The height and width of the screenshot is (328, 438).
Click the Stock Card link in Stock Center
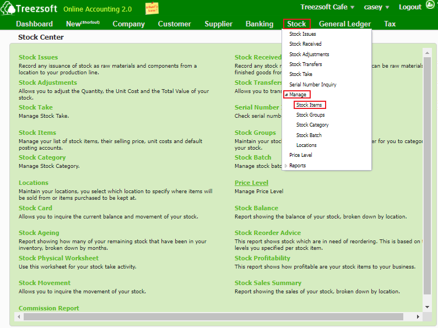[x=35, y=208]
